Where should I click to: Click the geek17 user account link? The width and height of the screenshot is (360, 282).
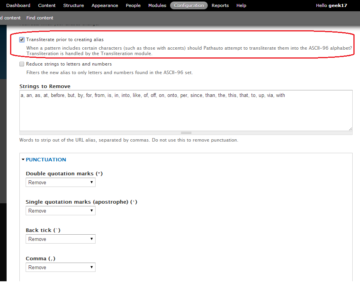(x=338, y=5)
